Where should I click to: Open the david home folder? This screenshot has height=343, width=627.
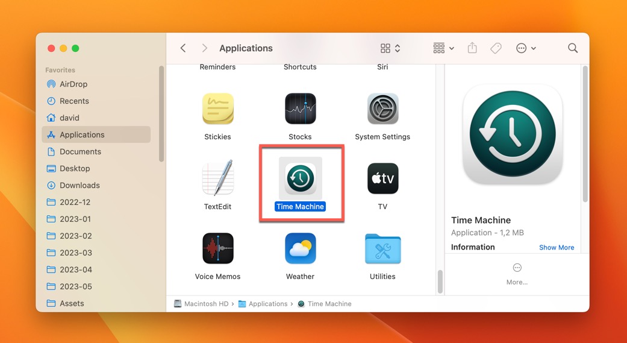tap(96, 118)
